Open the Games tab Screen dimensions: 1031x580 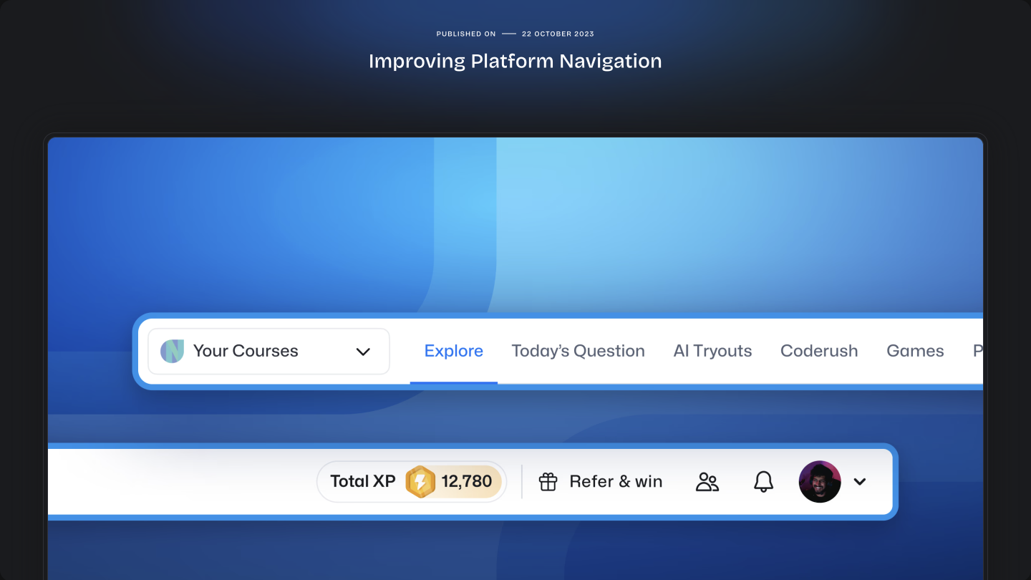tap(915, 351)
